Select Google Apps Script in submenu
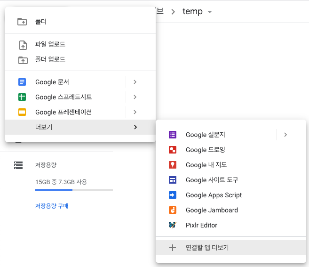Image resolution: width=309 pixels, height=267 pixels. (x=231, y=195)
